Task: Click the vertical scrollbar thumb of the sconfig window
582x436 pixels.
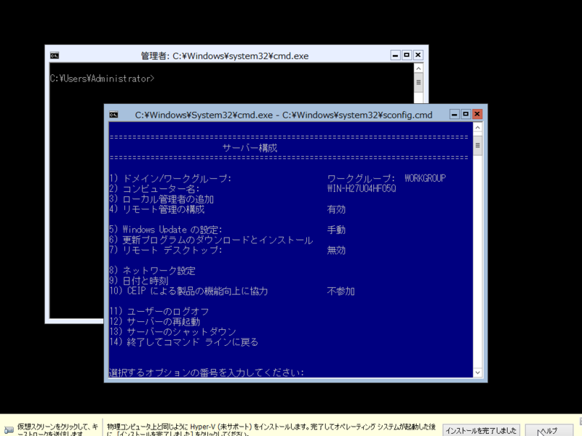Action: [477, 144]
